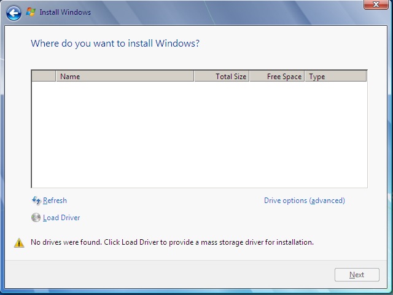393x295 pixels.
Task: Close the Install Windows dialog
Action: (375, 5)
